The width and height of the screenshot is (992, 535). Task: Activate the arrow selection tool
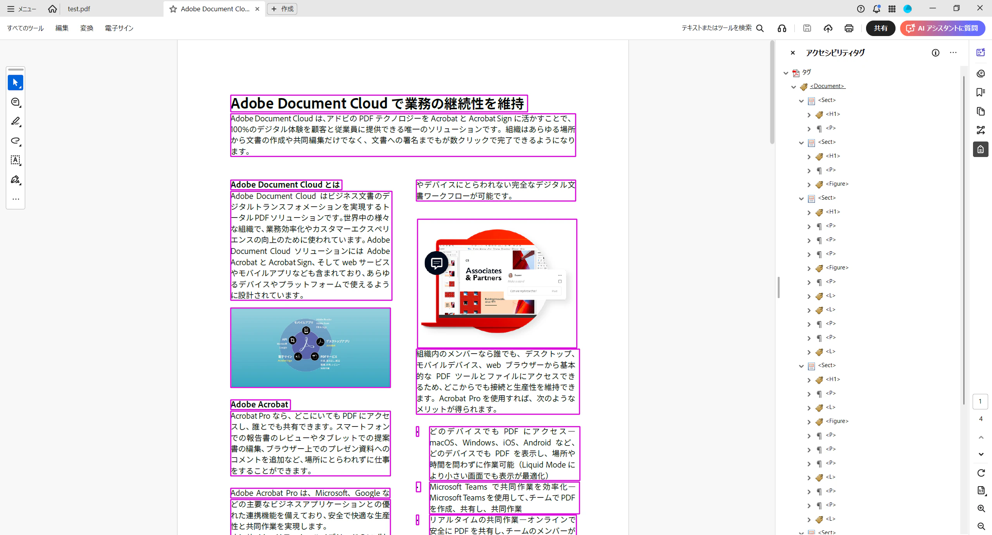point(15,83)
